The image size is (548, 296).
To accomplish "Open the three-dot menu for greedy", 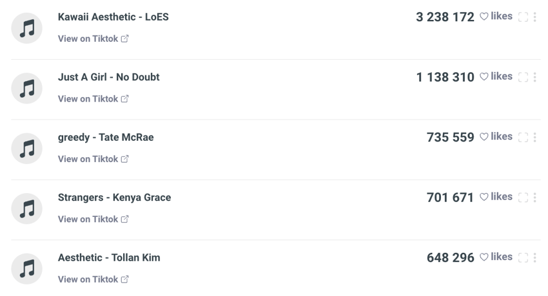I will click(534, 138).
